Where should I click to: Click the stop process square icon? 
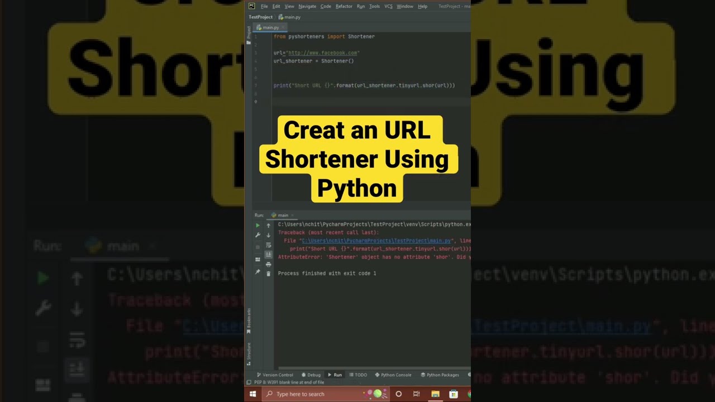[x=258, y=247]
